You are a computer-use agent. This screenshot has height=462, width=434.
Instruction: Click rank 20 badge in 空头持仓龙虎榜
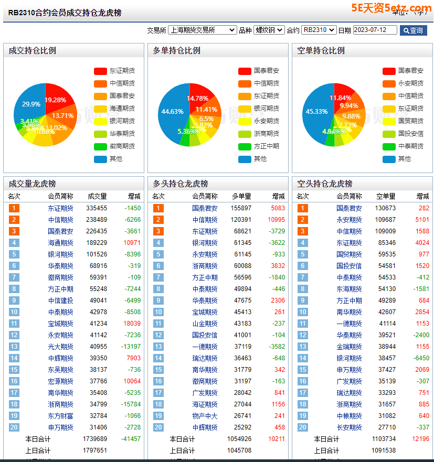[x=302, y=427]
